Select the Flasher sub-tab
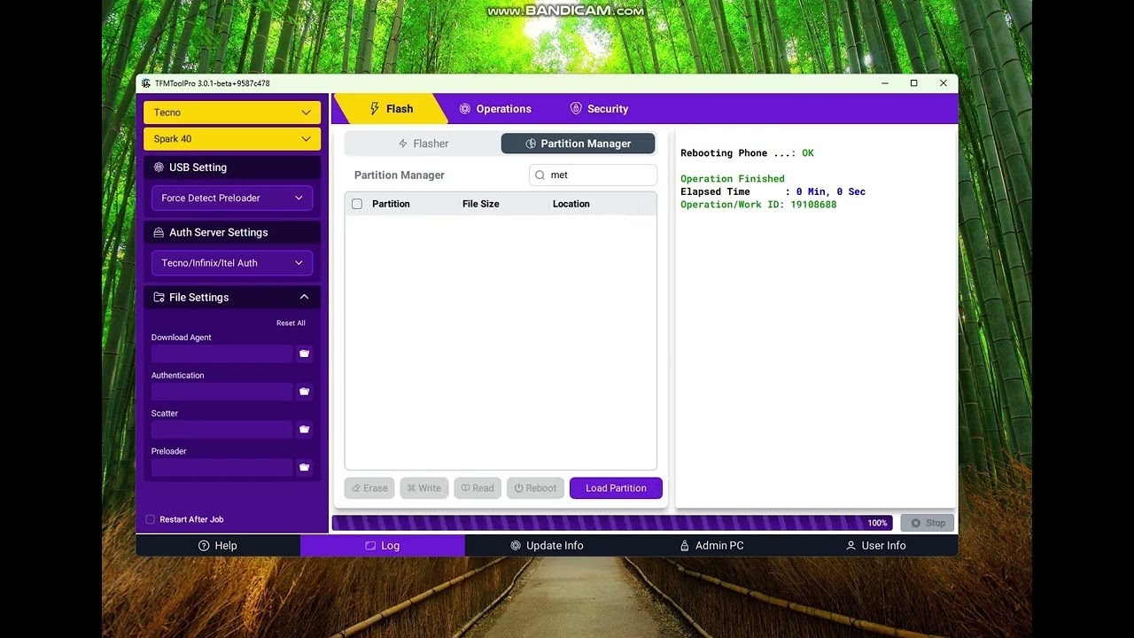Viewport: 1134px width, 638px height. pyautogui.click(x=423, y=144)
